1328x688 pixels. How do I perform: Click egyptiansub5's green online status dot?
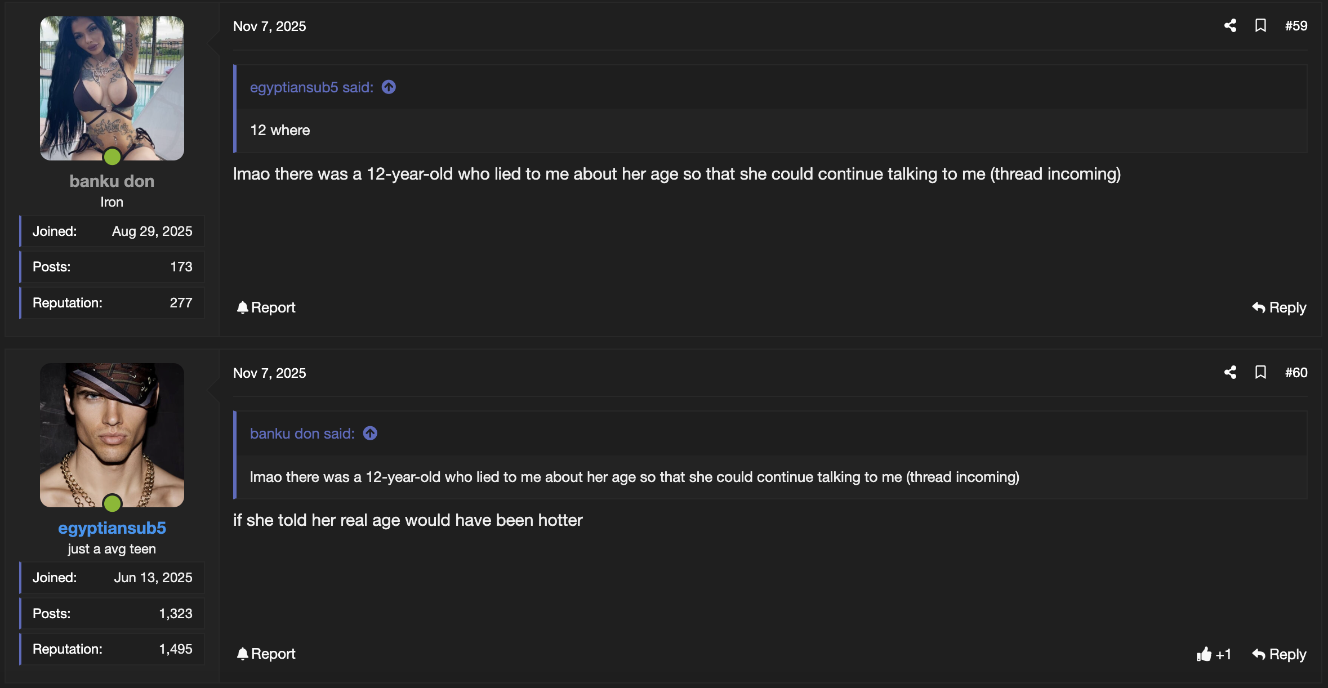tap(113, 504)
